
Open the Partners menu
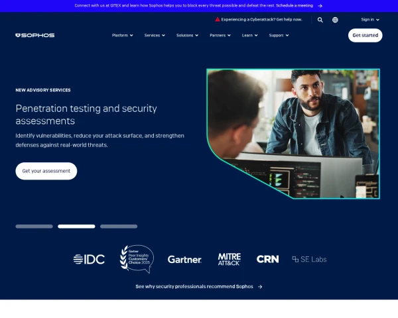click(220, 35)
